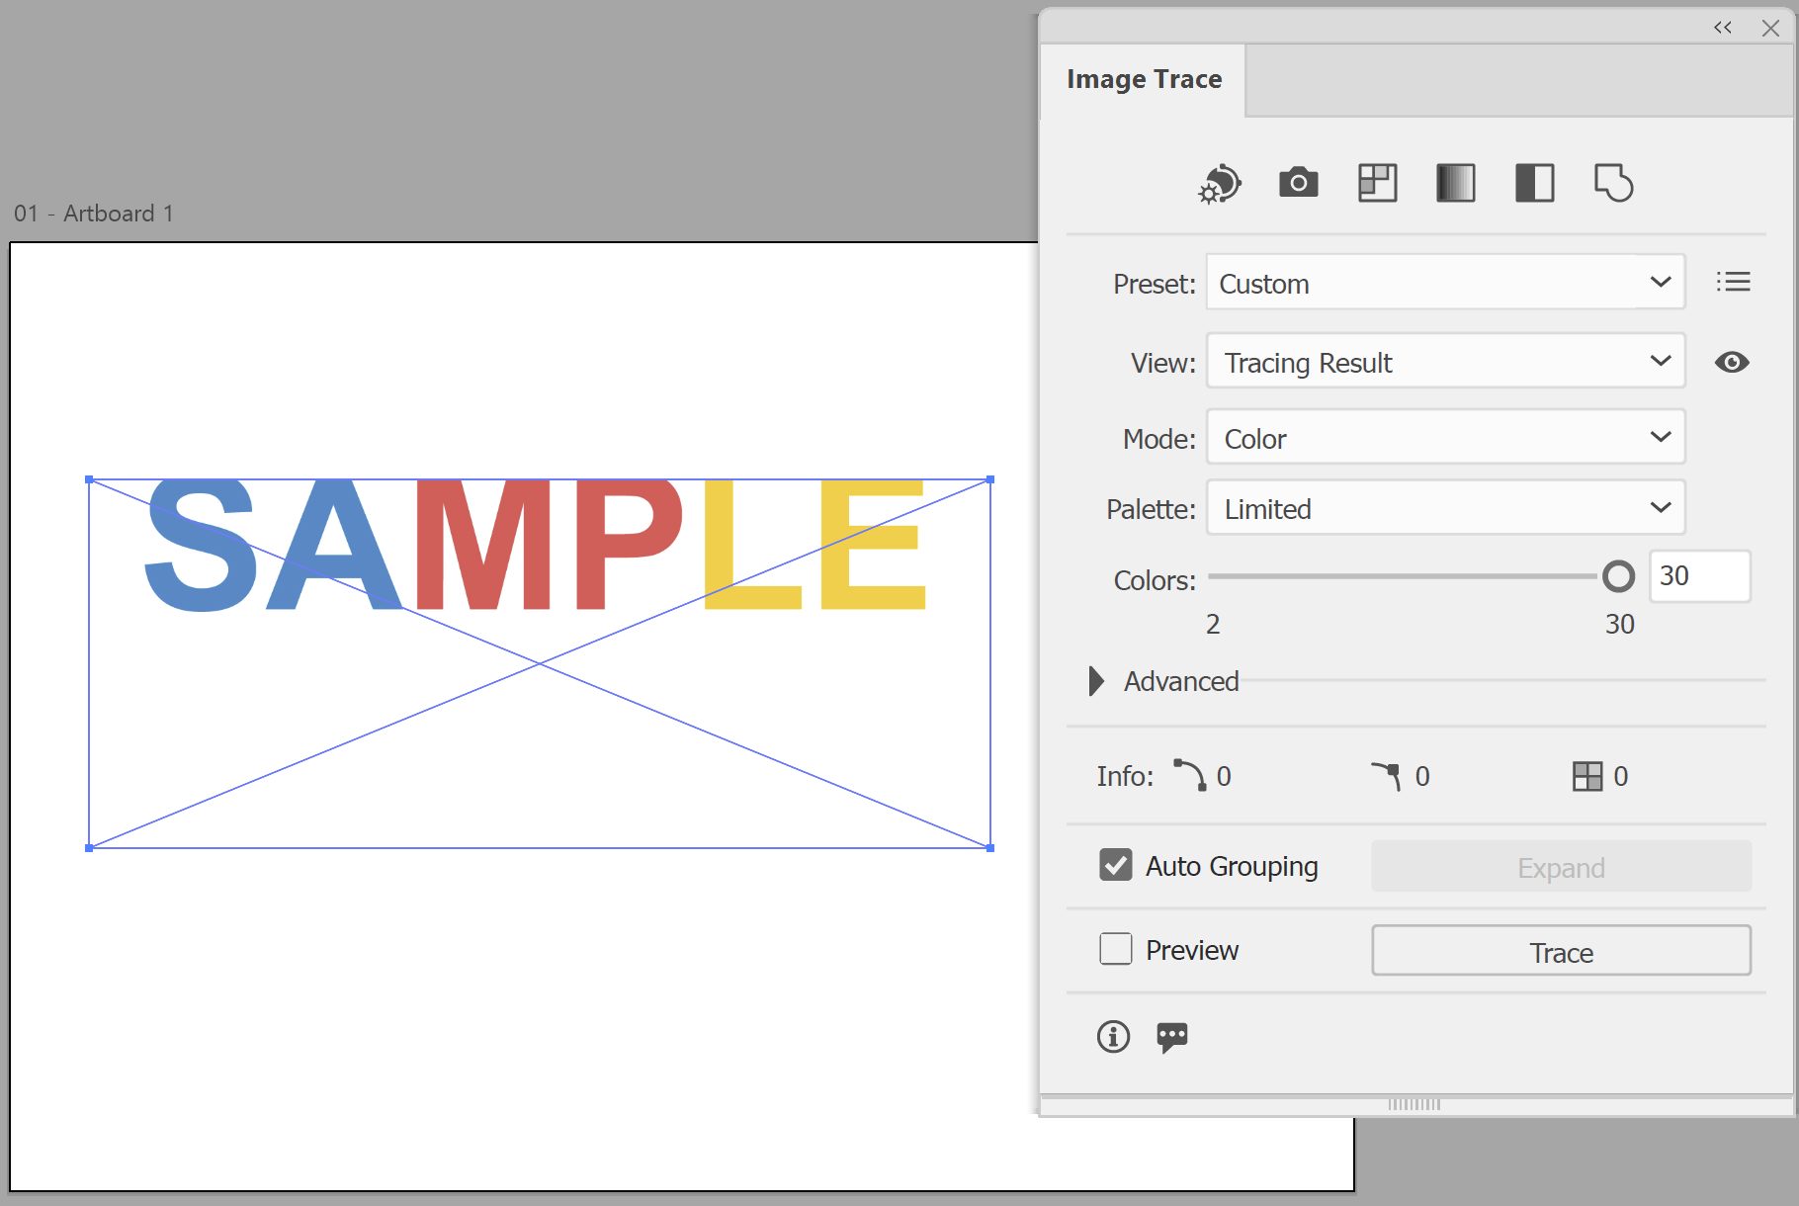Select the Auto-Color preset icon

1220,184
